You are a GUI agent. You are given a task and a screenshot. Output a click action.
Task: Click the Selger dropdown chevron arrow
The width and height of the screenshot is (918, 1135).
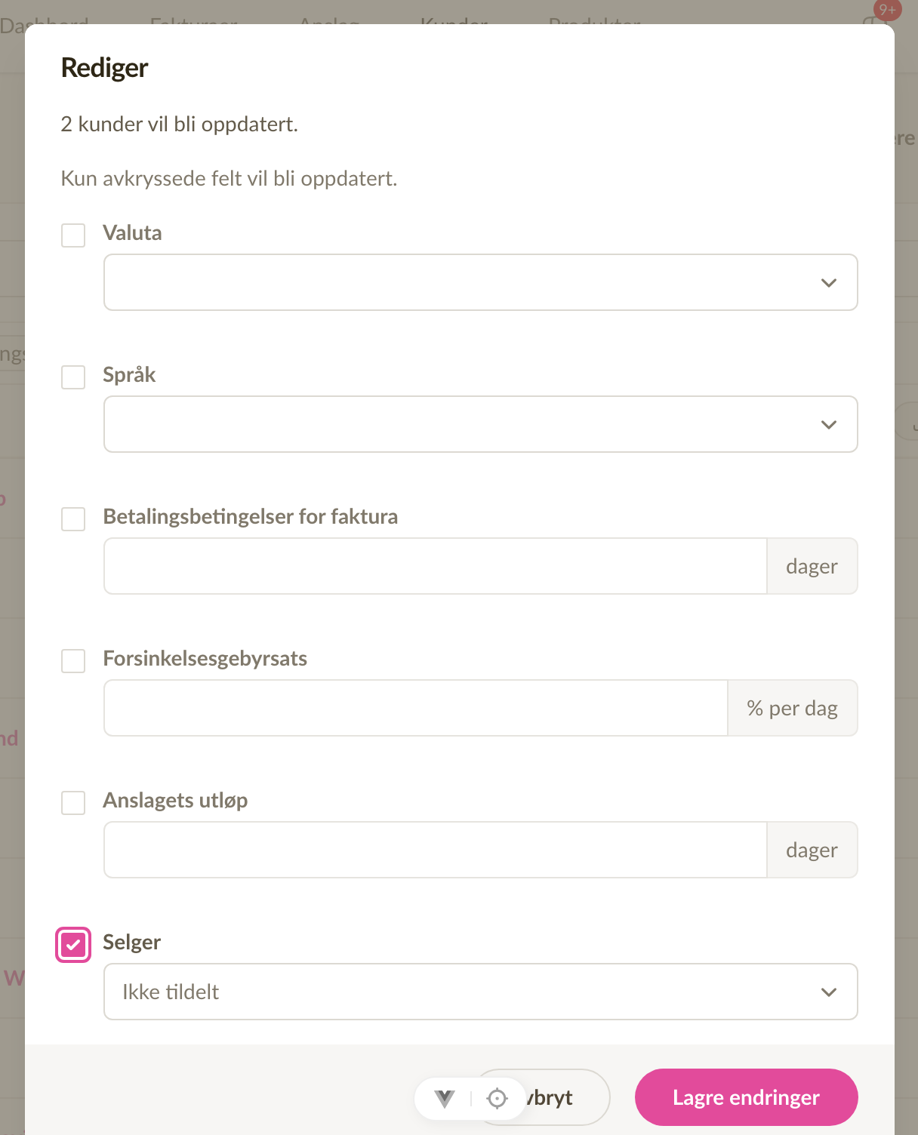[829, 992]
